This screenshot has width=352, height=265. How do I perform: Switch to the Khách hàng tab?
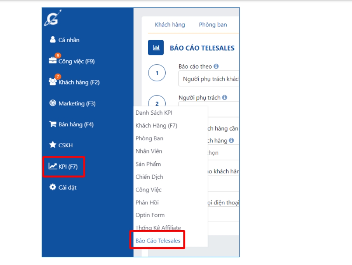[x=170, y=25]
